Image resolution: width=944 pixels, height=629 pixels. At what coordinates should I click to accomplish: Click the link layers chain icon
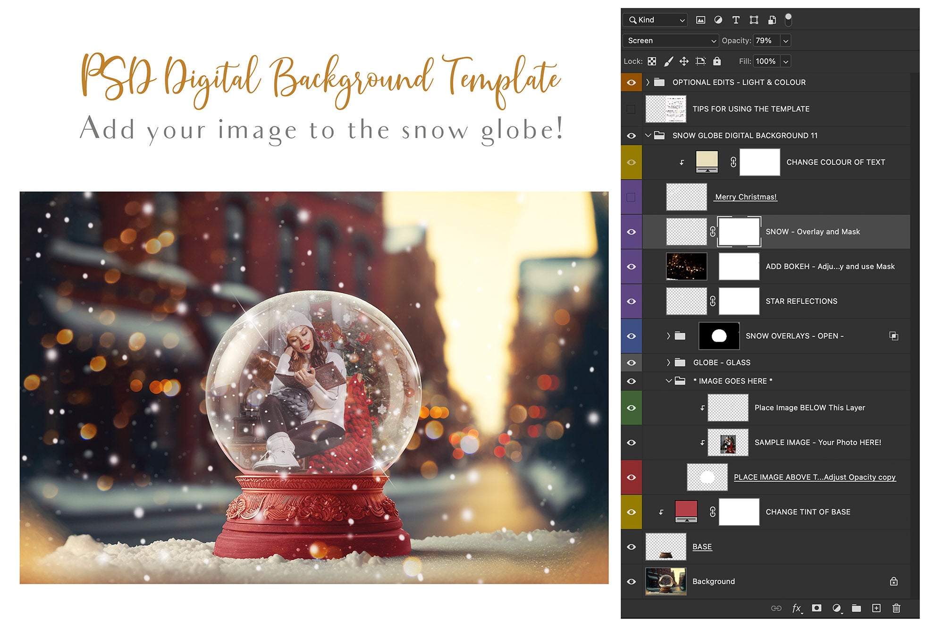(x=776, y=608)
